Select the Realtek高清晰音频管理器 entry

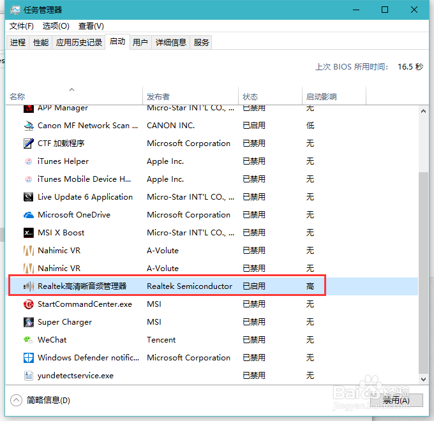click(82, 286)
